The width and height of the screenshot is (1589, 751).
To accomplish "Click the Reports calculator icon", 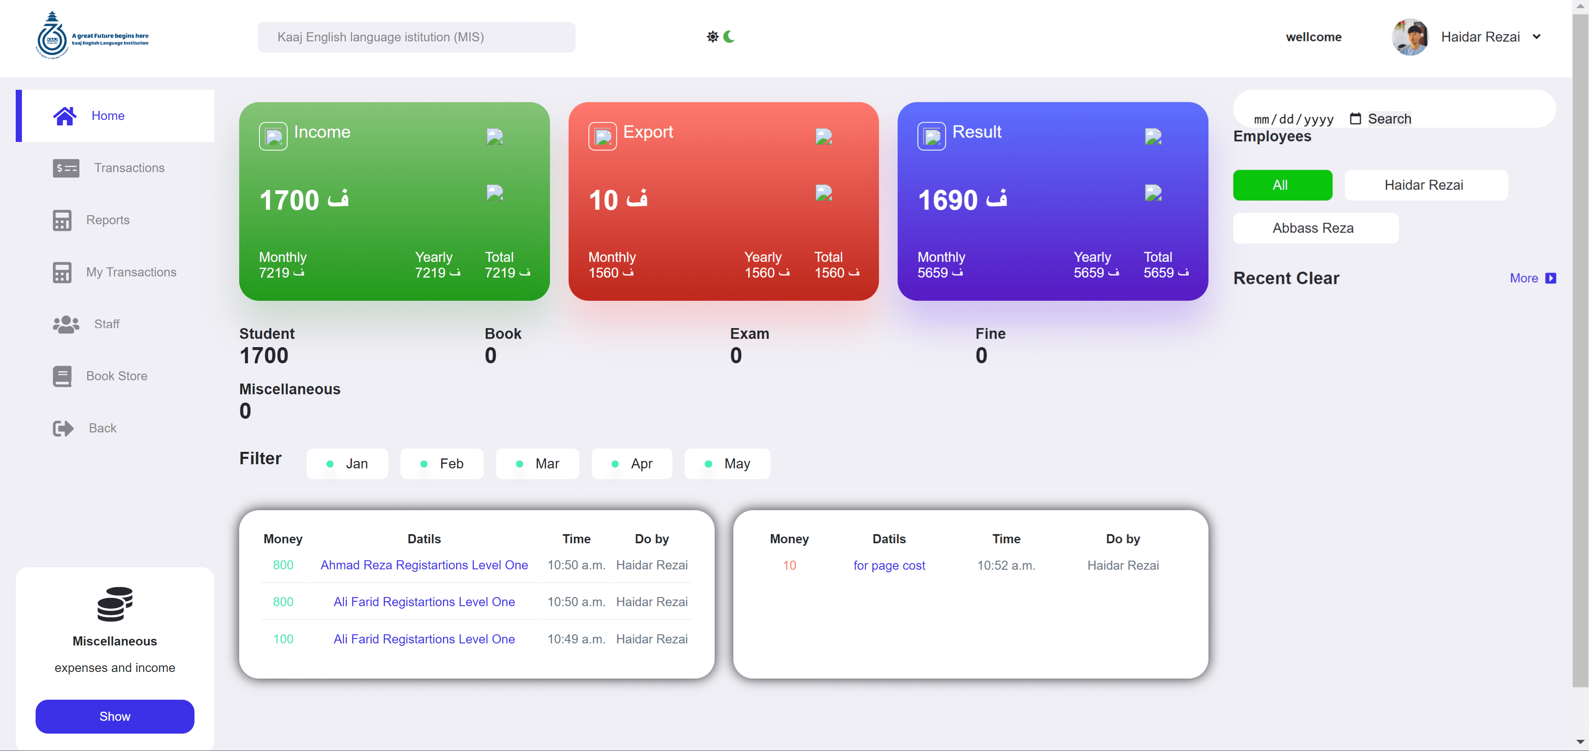I will point(62,220).
